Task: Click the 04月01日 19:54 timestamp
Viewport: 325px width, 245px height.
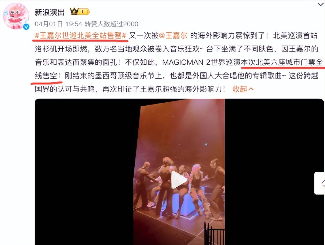Action: pyautogui.click(x=58, y=24)
